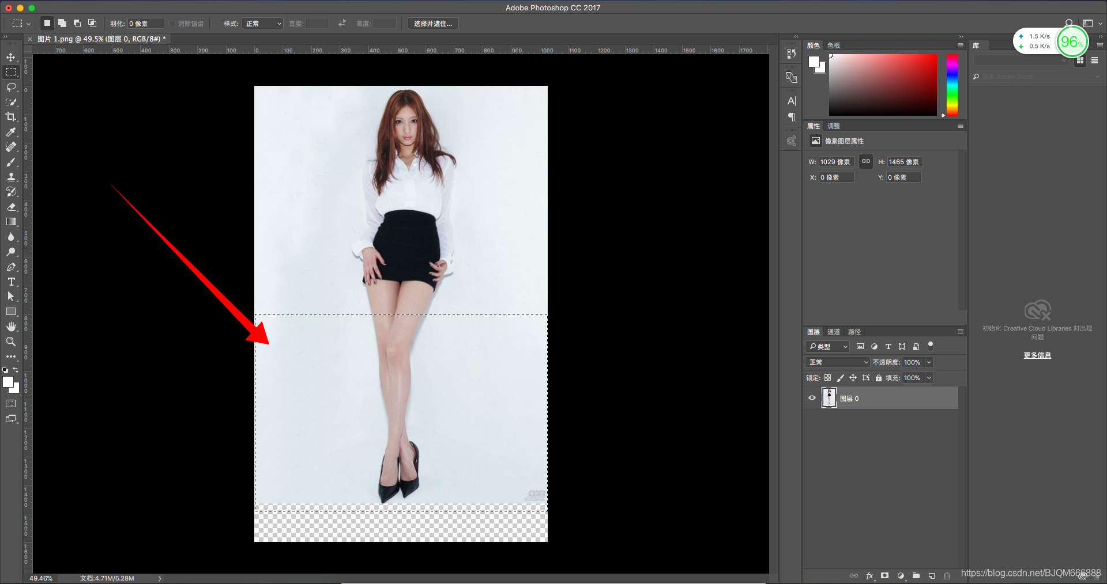Add a layer mask

pos(885,575)
